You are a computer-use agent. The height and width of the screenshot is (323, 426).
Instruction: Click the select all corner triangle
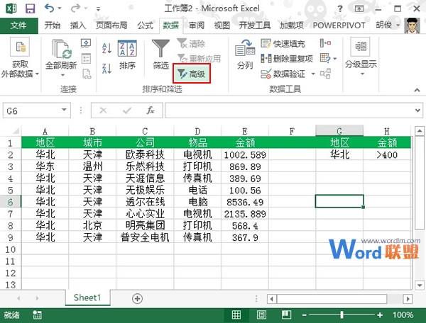15,131
